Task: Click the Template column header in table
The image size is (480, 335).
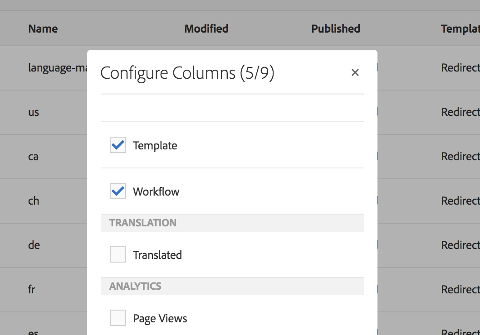Action: (x=460, y=29)
